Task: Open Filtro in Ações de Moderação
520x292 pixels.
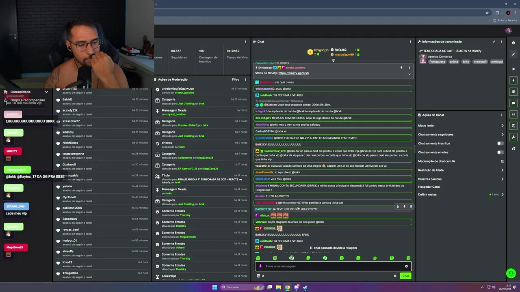Action: (236, 79)
